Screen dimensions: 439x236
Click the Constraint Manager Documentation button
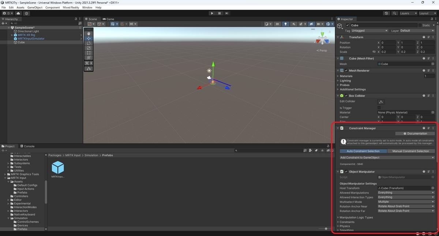pyautogui.click(x=415, y=134)
